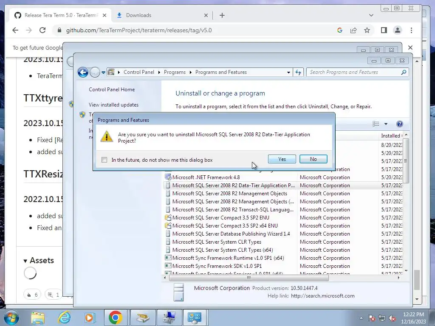Click the .NET Framework 4.8 program icon
Image resolution: width=435 pixels, height=326 pixels.
click(x=168, y=177)
